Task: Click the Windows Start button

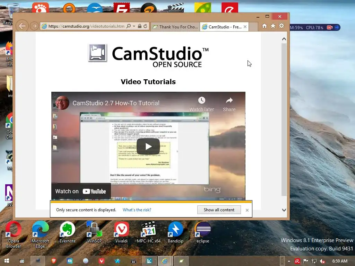Action: tap(7, 261)
